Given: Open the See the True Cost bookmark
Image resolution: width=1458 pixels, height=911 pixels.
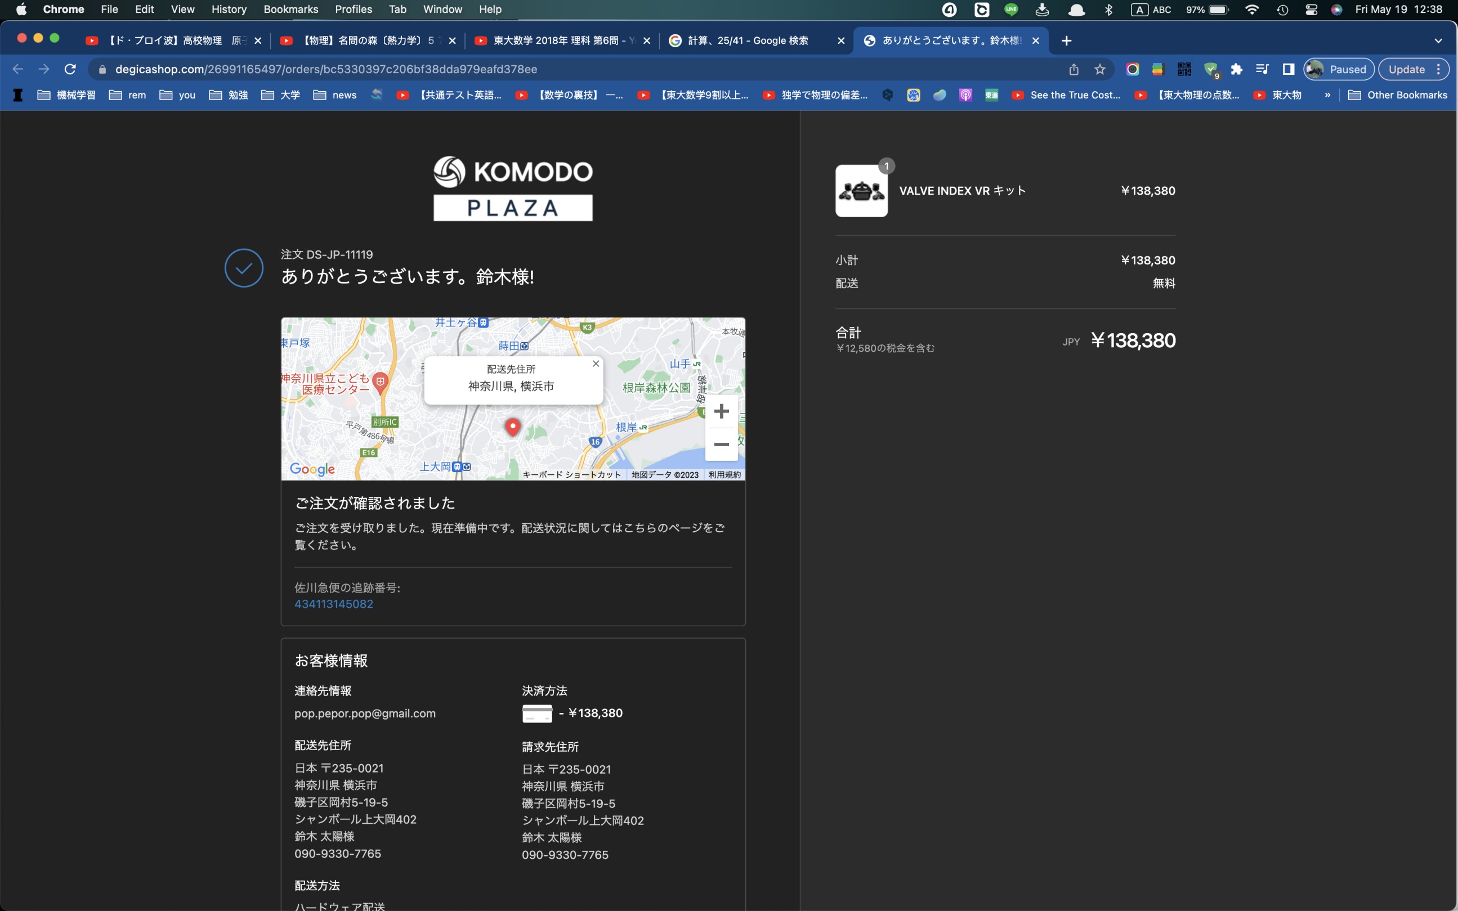Looking at the screenshot, I should point(1066,95).
